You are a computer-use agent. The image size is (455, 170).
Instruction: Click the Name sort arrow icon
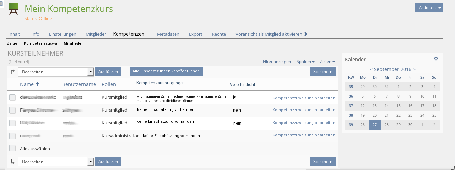pos(38,84)
